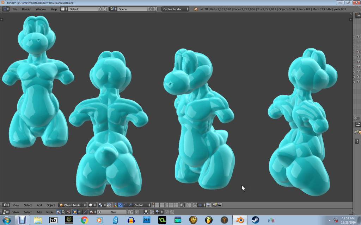Edit the Default screen layout name field

click(83, 9)
